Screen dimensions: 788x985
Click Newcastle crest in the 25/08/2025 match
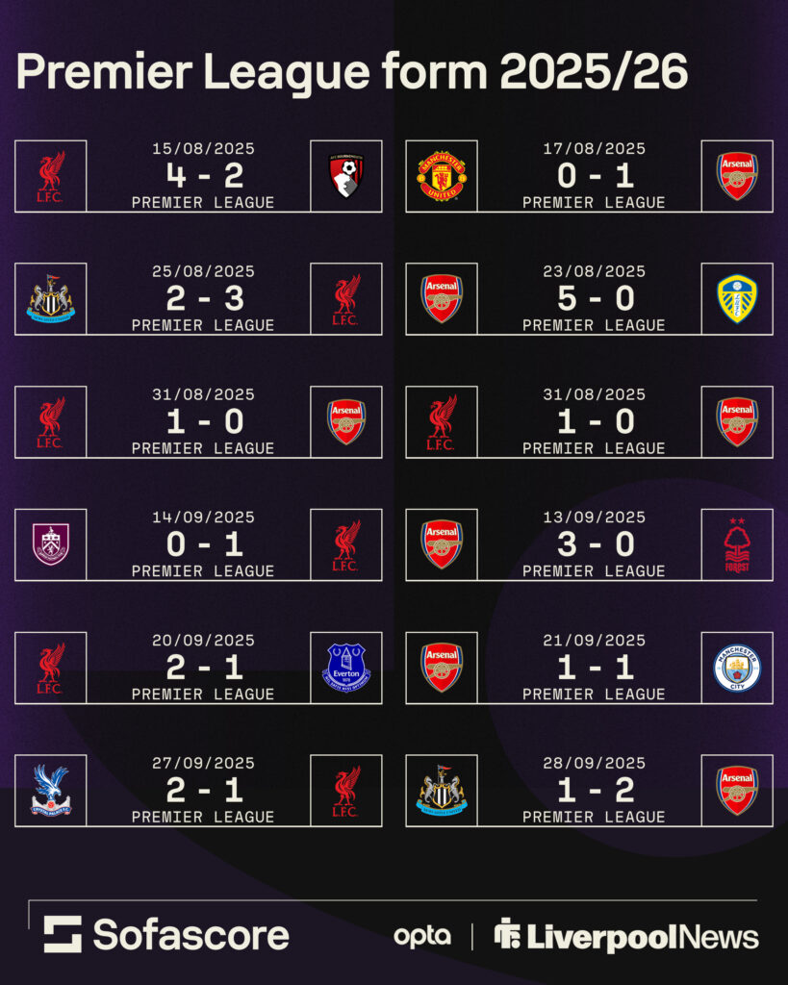pyautogui.click(x=51, y=299)
